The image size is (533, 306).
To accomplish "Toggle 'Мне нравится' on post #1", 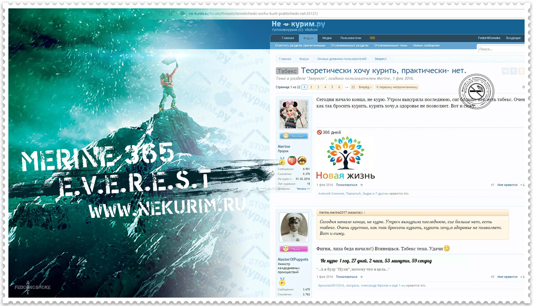I will pyautogui.click(x=507, y=185).
